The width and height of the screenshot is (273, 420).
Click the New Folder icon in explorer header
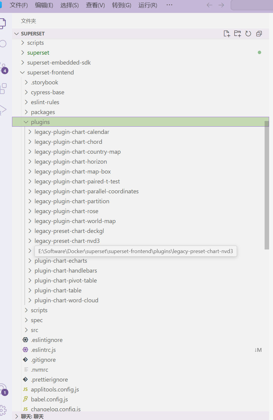(x=238, y=34)
